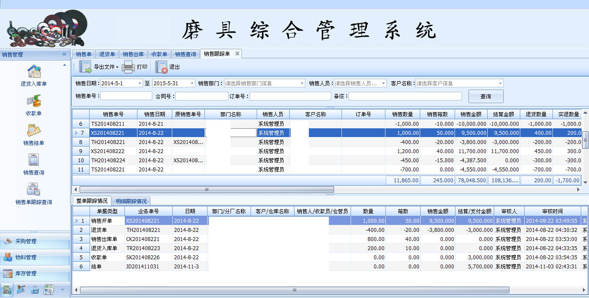
Task: Expand more modules with the bottom strip chevron
Action: 62,289
